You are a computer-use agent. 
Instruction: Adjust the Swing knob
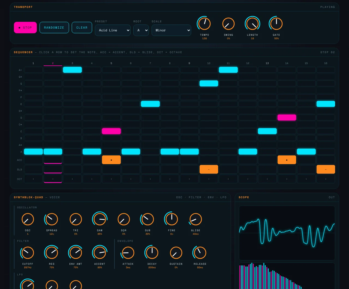tap(228, 24)
